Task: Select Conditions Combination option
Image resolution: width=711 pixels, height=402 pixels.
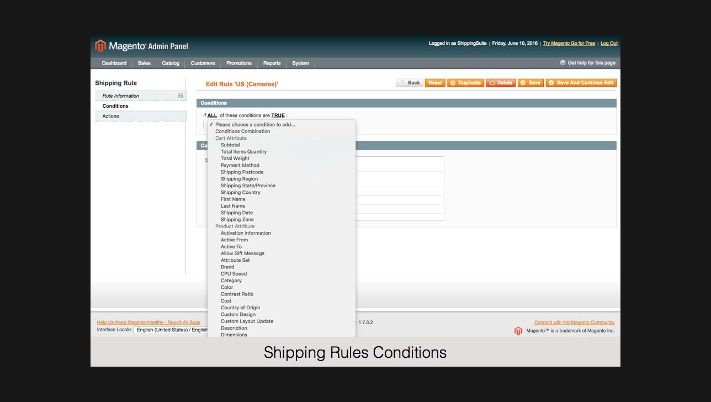Action: tap(242, 131)
